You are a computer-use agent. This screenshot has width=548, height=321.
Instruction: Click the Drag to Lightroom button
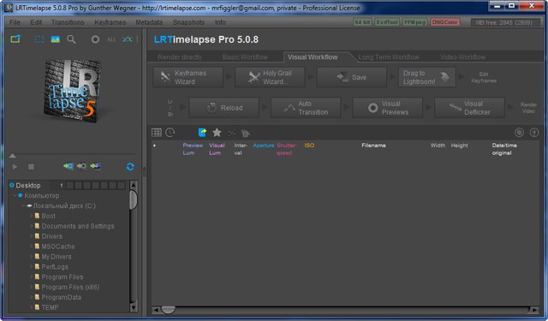click(x=427, y=77)
